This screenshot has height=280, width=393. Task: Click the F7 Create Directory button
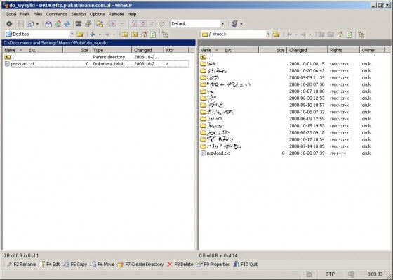click(141, 264)
